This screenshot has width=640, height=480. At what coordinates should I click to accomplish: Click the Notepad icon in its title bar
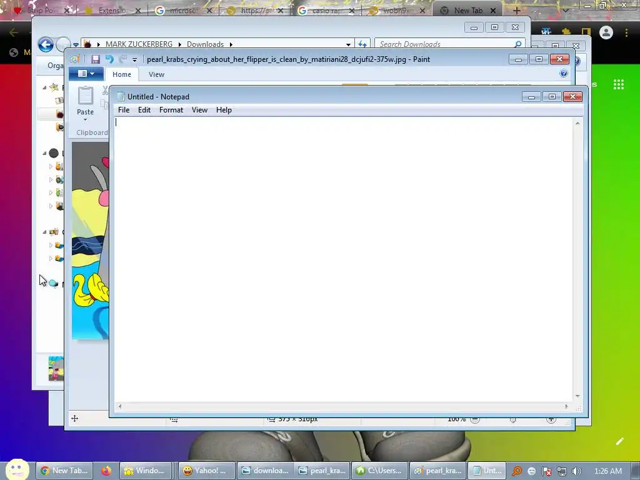[x=120, y=96]
